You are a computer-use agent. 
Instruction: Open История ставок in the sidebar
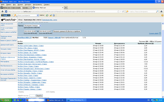coord(6,53)
